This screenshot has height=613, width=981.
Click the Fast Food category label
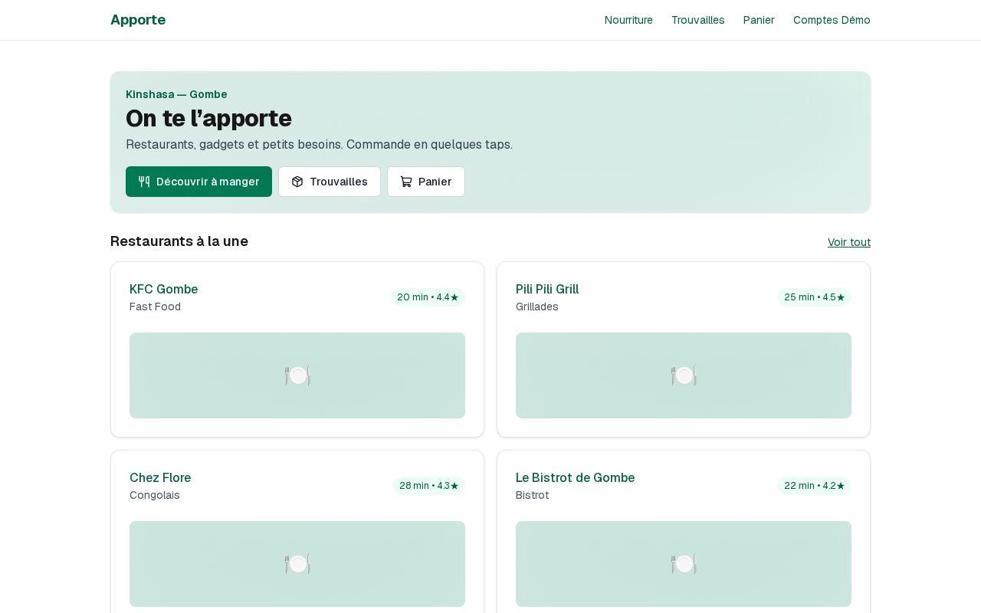click(x=156, y=306)
